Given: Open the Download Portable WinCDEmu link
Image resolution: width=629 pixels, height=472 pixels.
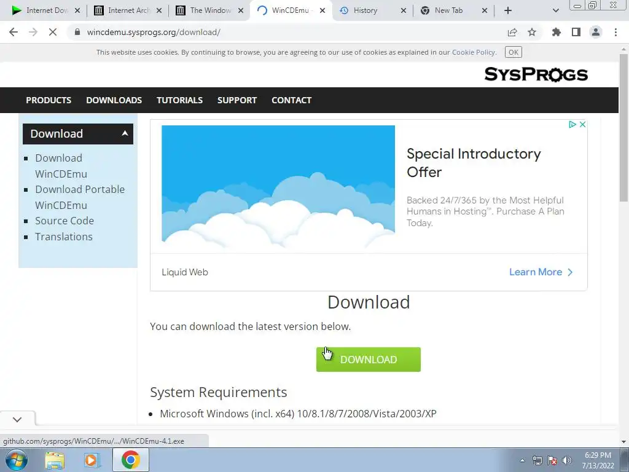Looking at the screenshot, I should coord(80,197).
